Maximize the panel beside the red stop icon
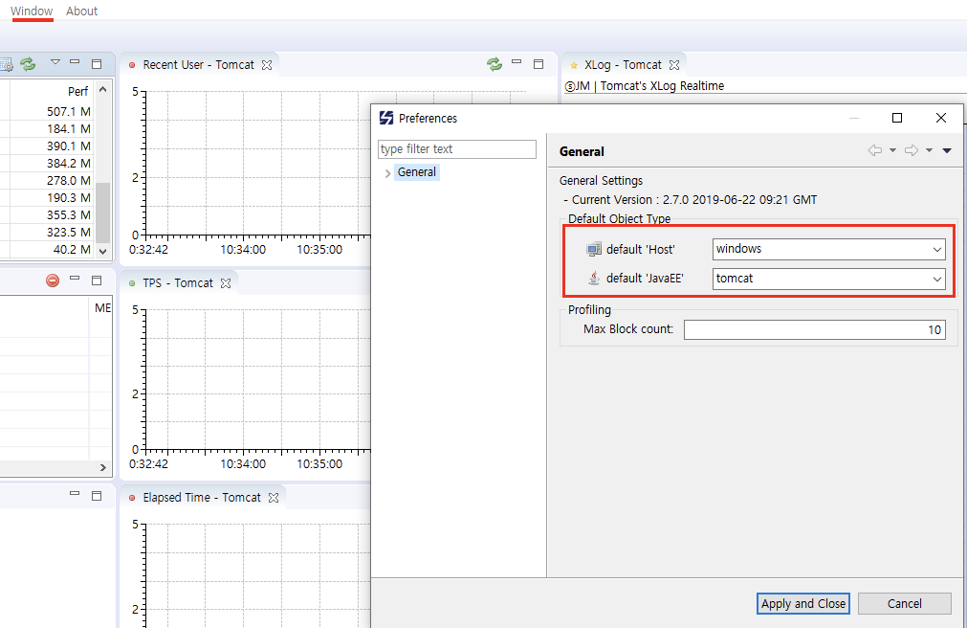Screen dimensions: 967x628 pos(97,280)
